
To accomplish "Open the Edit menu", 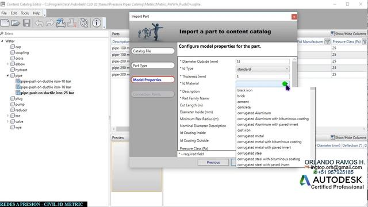I will (x=14, y=13).
